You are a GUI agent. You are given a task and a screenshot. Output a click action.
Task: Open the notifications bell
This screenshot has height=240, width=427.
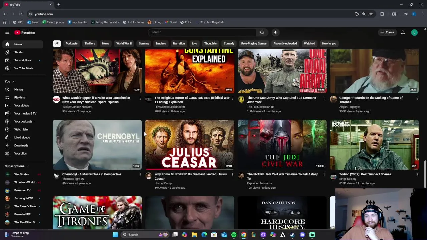click(x=403, y=32)
